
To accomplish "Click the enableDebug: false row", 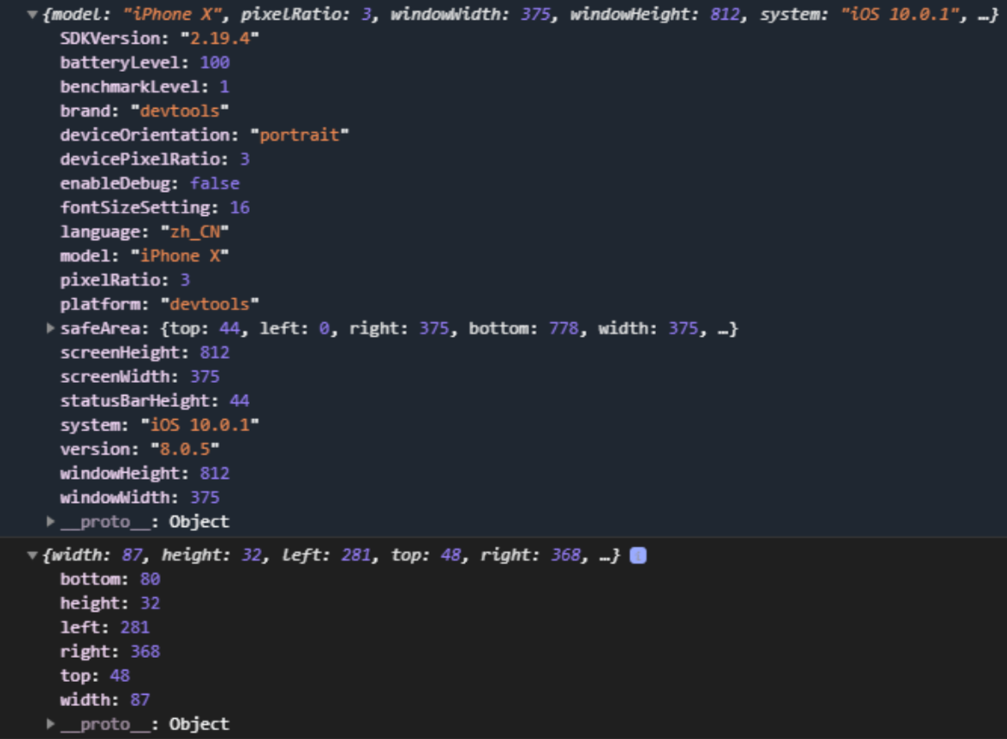I will tap(150, 183).
